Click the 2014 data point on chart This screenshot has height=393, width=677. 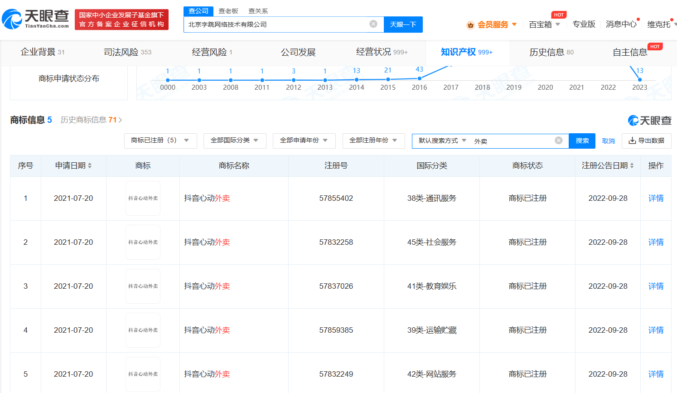357,80
